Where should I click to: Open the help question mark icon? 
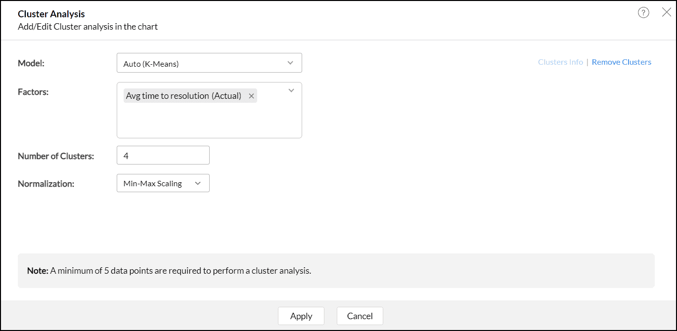pyautogui.click(x=643, y=13)
